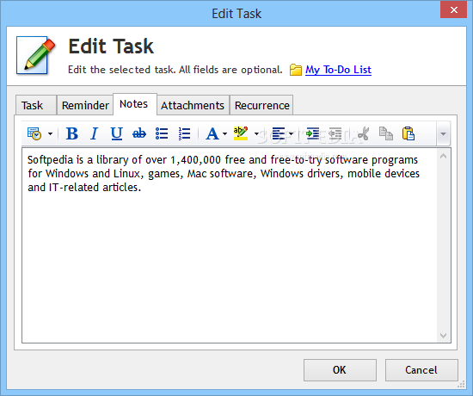Click the Cancel button
The width and height of the screenshot is (473, 396).
point(421,370)
